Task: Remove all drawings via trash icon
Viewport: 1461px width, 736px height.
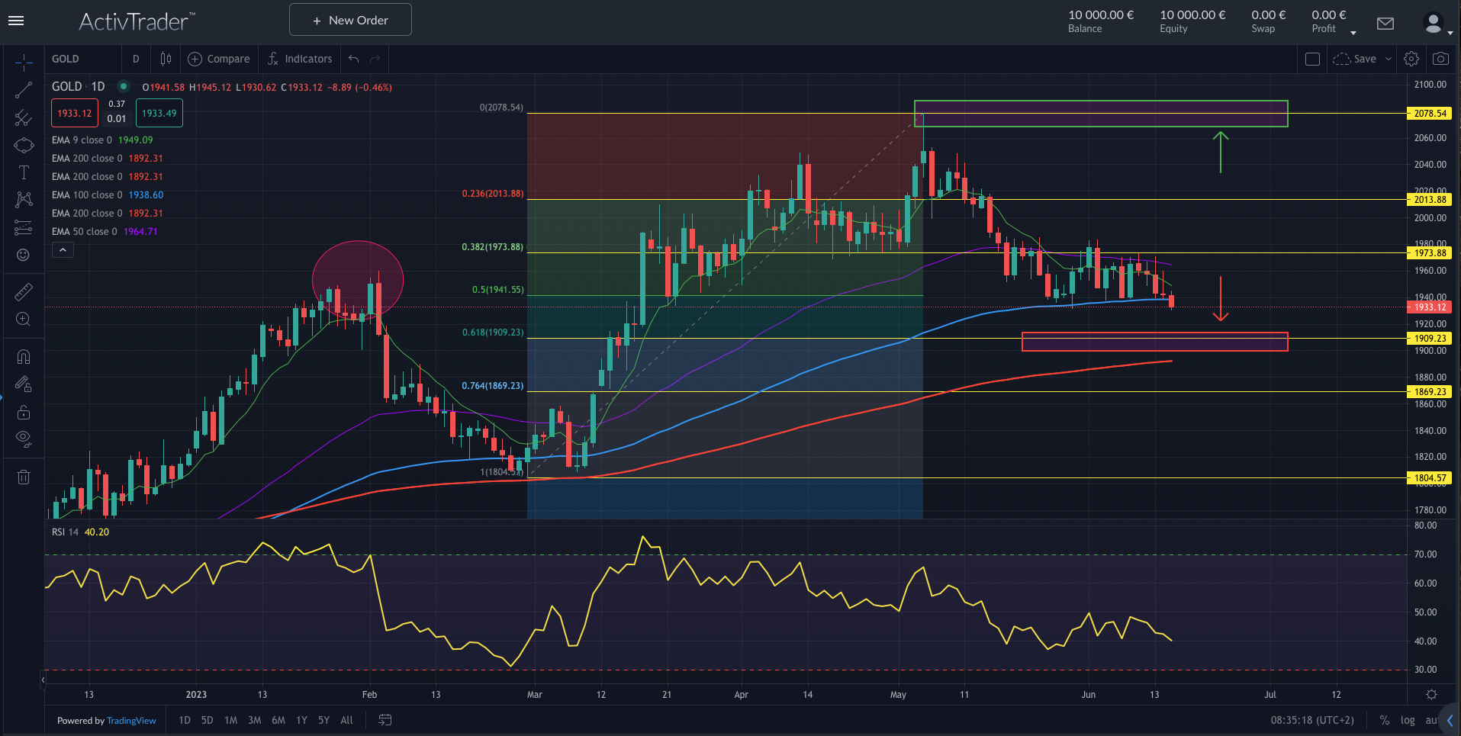Action: [23, 477]
